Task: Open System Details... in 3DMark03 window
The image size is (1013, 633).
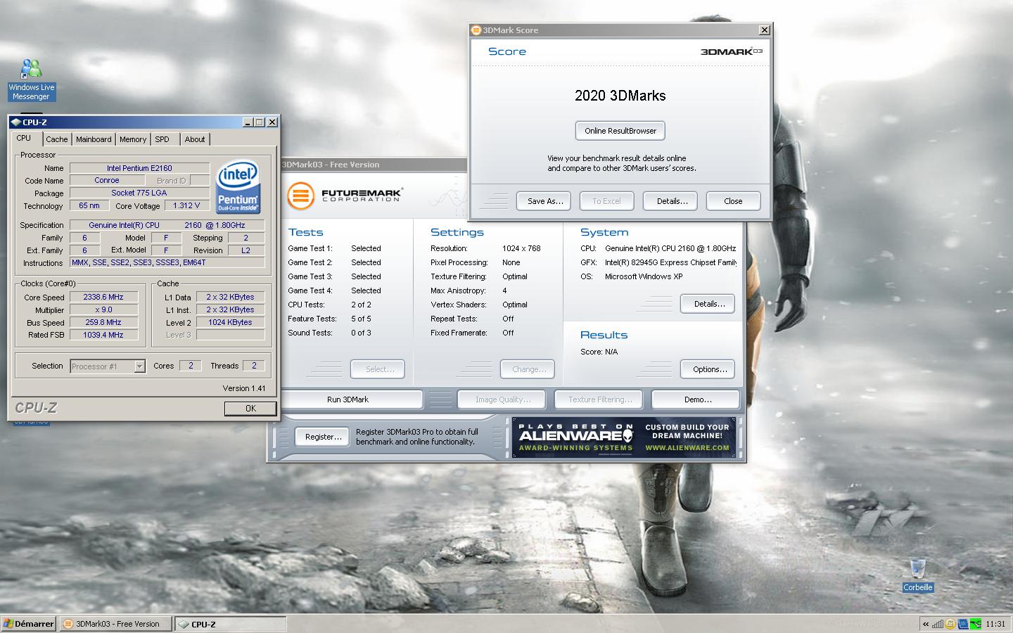Action: (709, 304)
